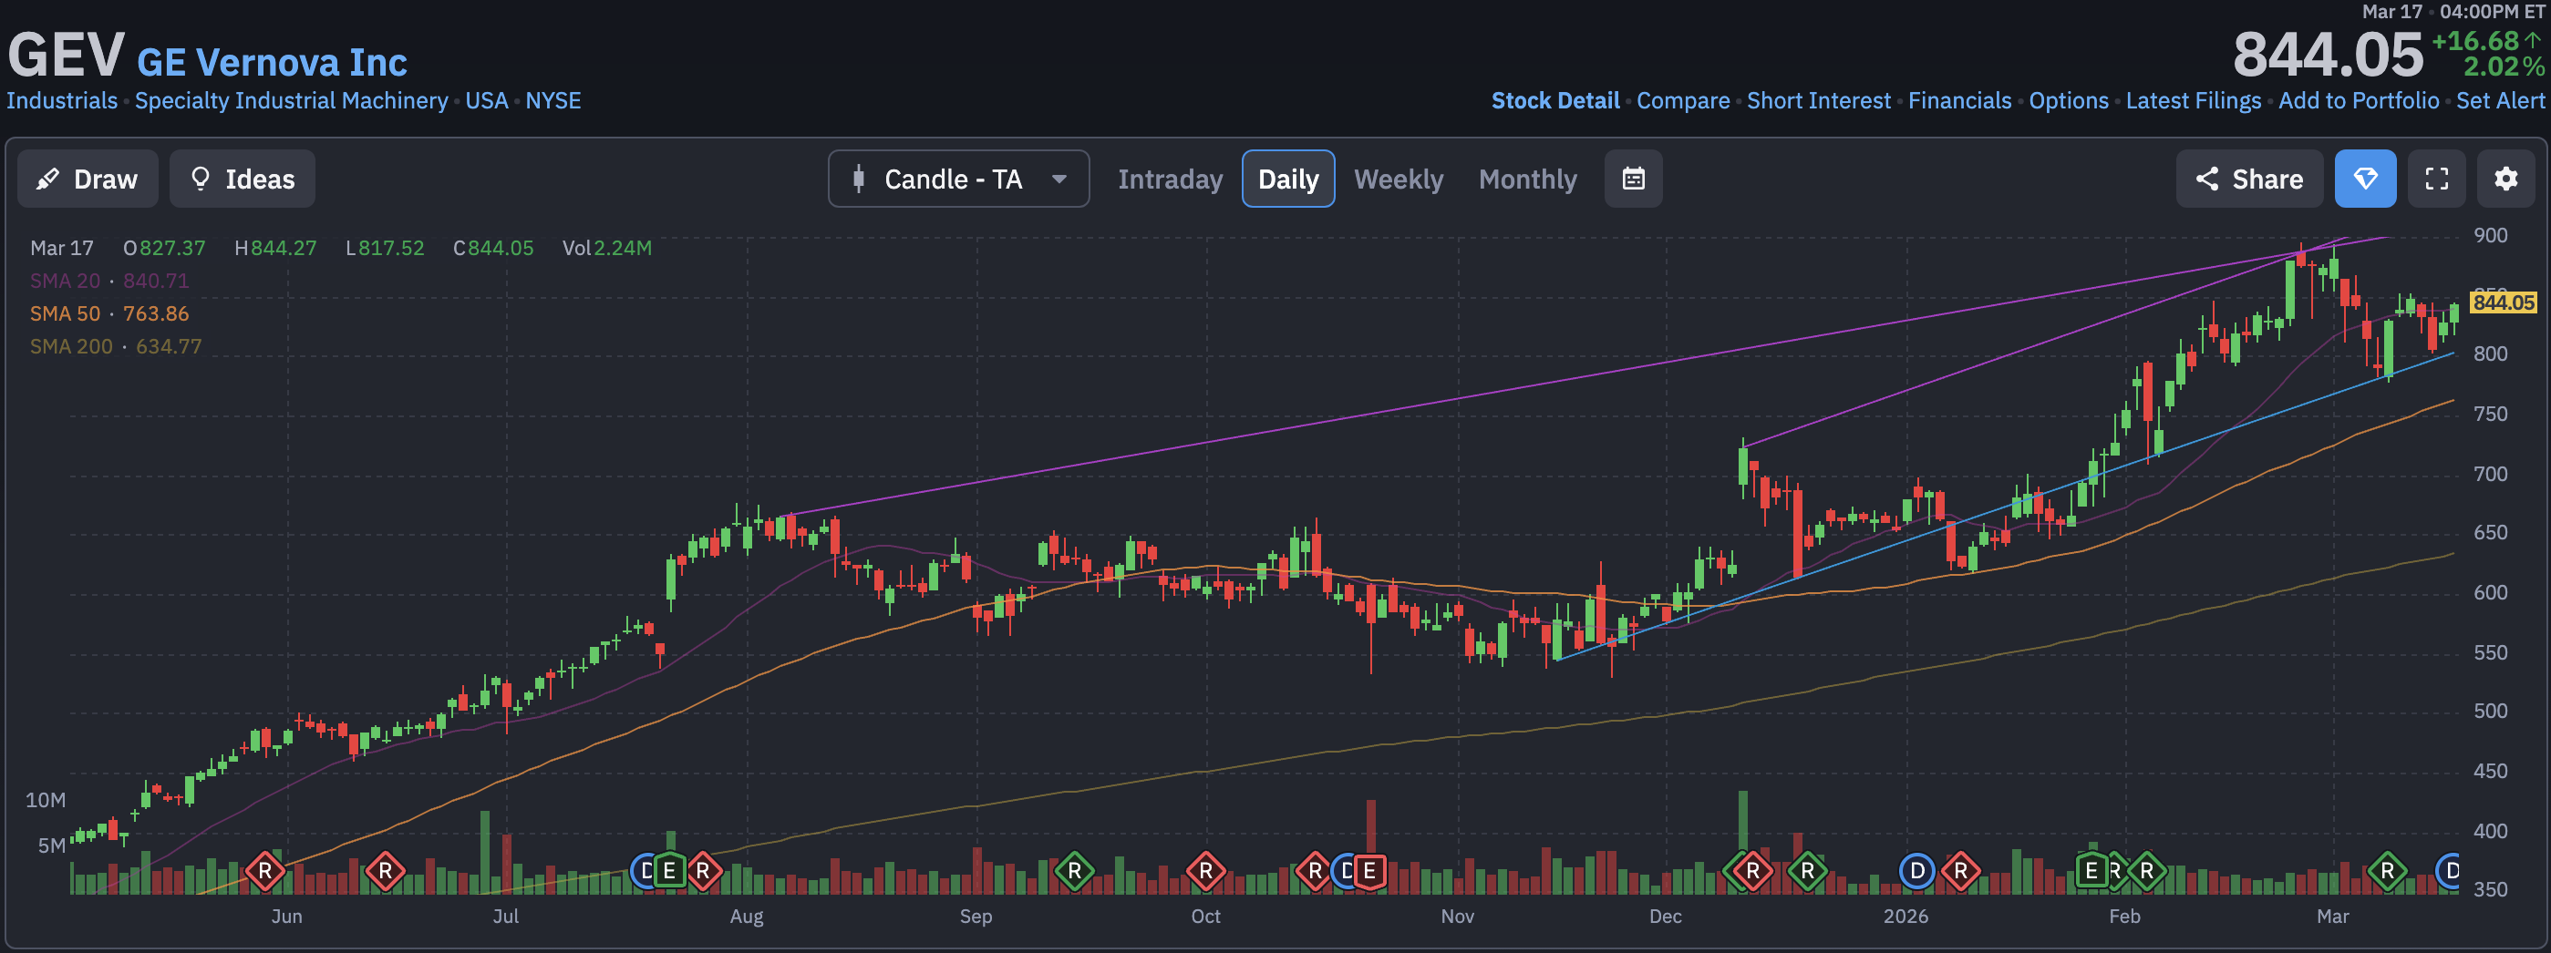Click the blue D marker at the chart's right edge
Image resolution: width=2551 pixels, height=953 pixels.
point(2448,871)
